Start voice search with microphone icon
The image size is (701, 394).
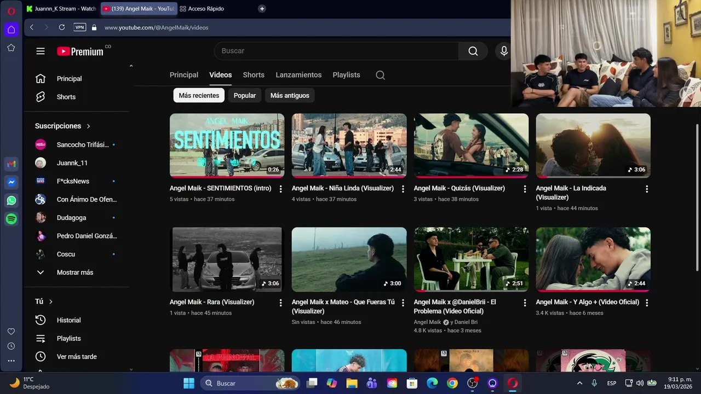coord(504,51)
